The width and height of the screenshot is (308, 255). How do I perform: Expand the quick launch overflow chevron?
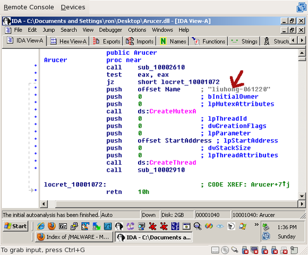256,224
